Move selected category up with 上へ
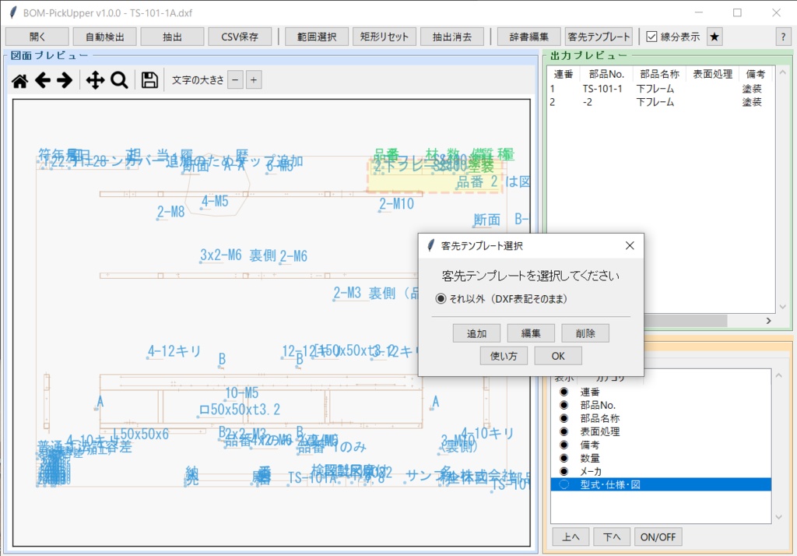The image size is (797, 556). [571, 537]
